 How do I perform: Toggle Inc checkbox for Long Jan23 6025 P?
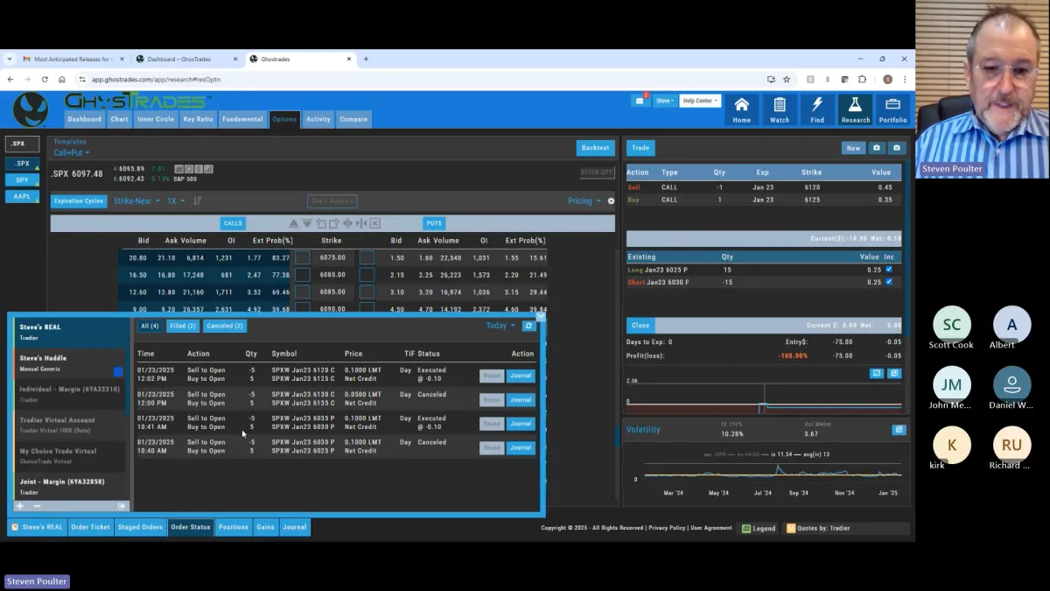889,270
